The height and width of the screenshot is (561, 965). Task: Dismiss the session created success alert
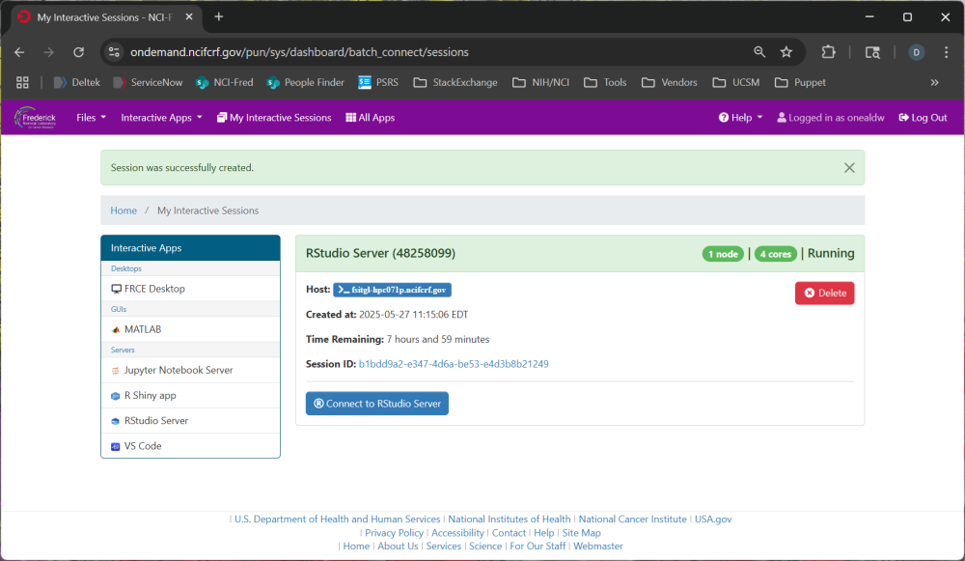pos(849,168)
